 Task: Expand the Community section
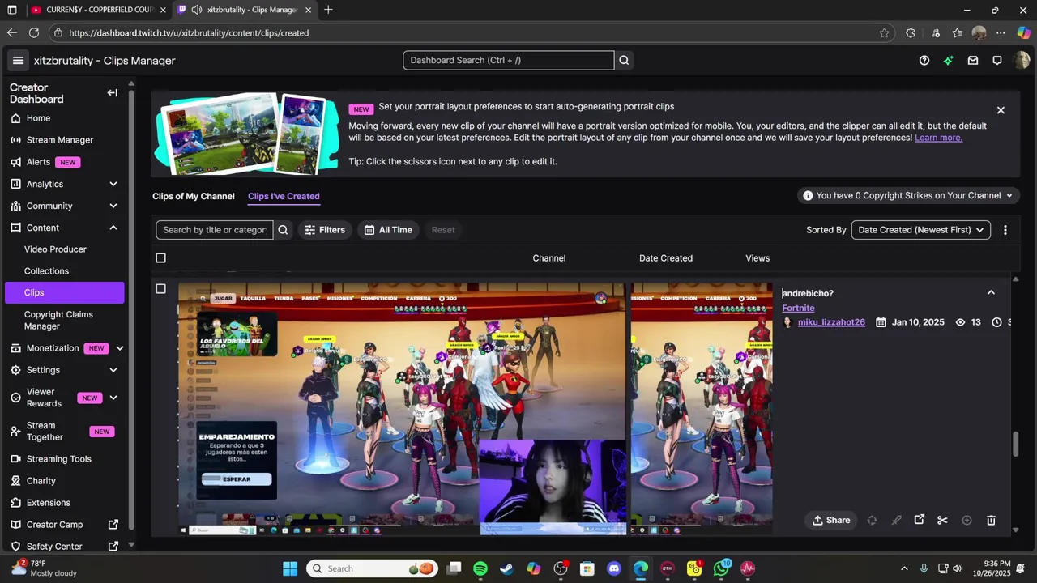(113, 206)
